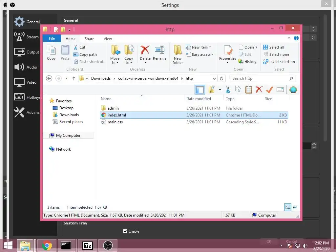Click Select none in the ribbon
This screenshot has height=252, width=336.
click(x=276, y=54)
